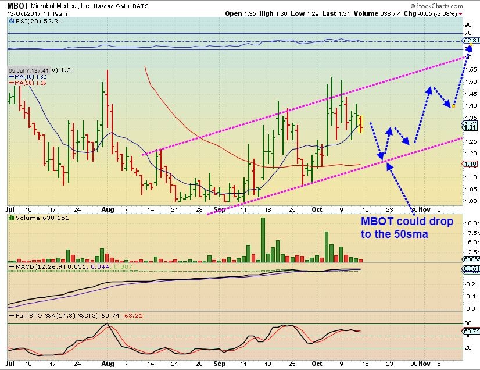Click the red MA(50) legend line marker
This screenshot has width=480, height=370.
12,83
